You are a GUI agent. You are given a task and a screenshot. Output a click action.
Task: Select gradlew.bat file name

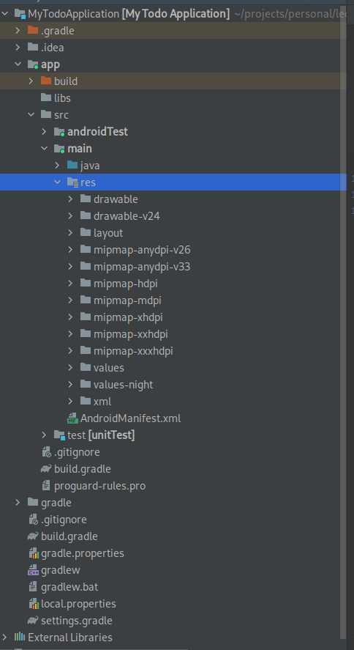pos(69,587)
